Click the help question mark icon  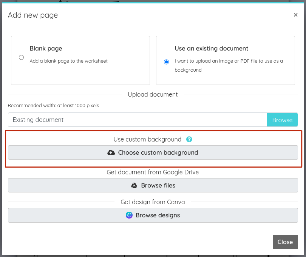pos(189,139)
